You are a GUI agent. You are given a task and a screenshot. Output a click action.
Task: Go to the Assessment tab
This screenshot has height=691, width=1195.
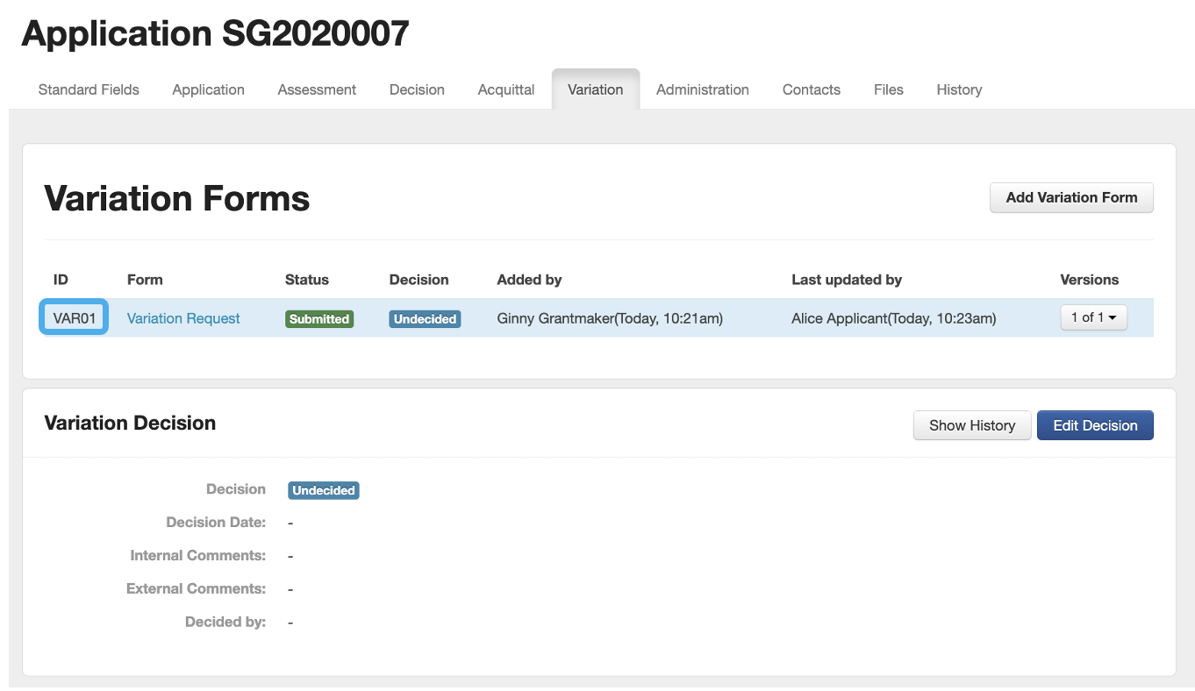317,89
